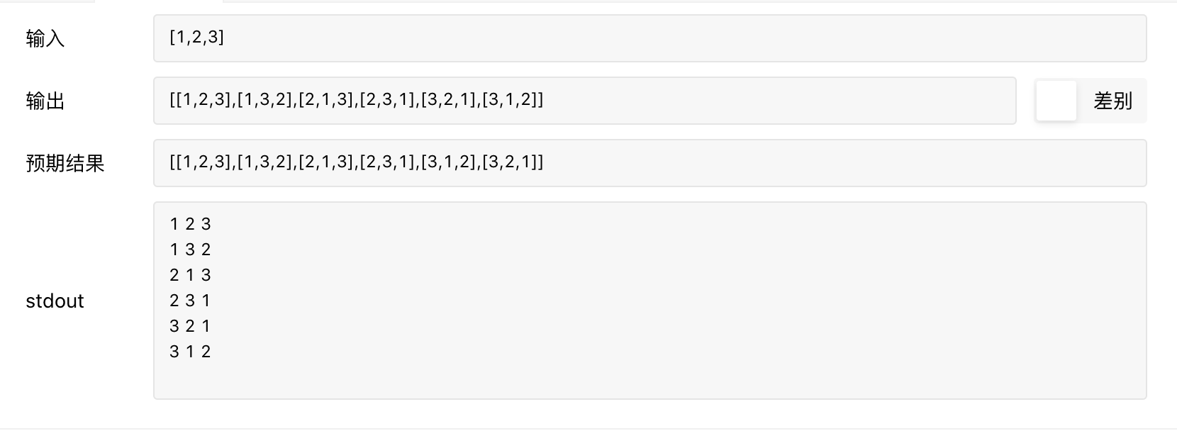Screen dimensions: 1177x431
Task: Click the 输出 label
Action: coord(45,101)
